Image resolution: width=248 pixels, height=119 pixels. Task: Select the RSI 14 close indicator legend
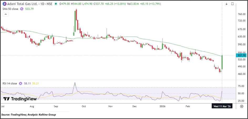[9, 84]
